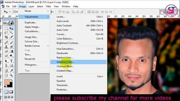This screenshot has width=180, height=101.
Task: Switch to Standard editing mode
Action: coord(6,92)
